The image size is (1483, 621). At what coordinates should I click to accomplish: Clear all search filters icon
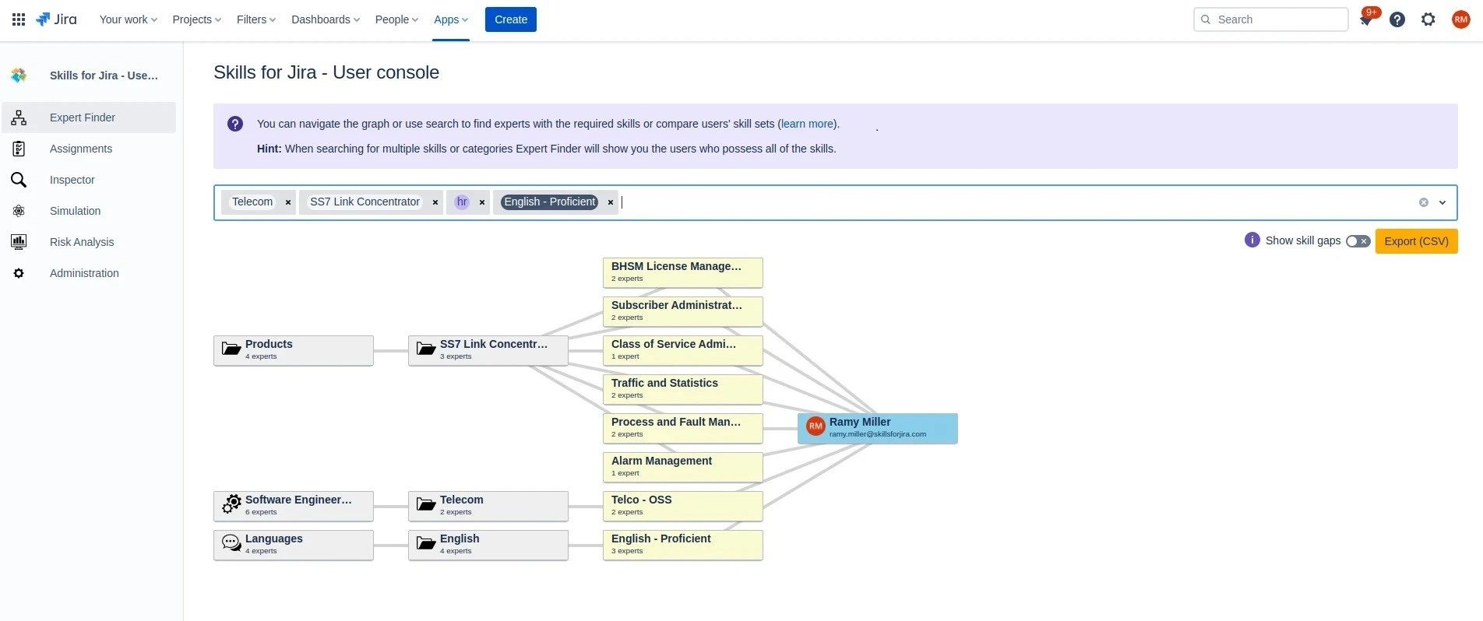pos(1424,202)
